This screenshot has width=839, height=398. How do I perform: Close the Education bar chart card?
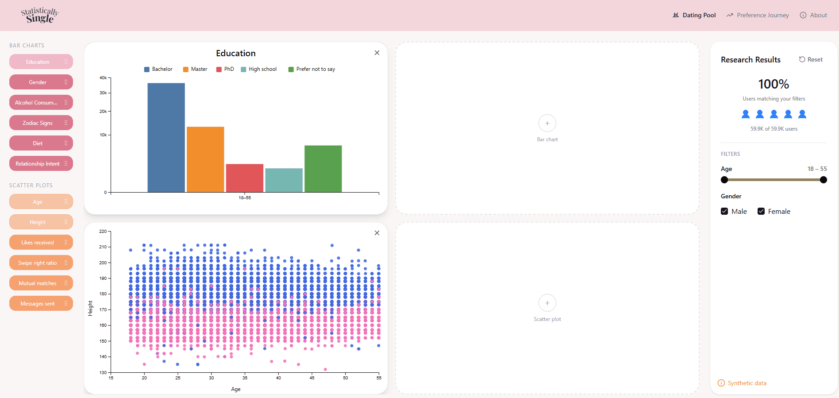point(377,53)
